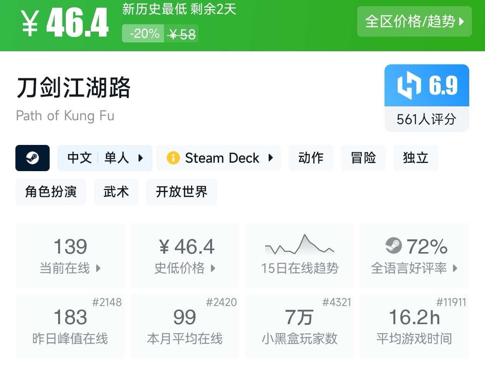
Task: Open the 561人评分 rating count
Action: tap(426, 119)
